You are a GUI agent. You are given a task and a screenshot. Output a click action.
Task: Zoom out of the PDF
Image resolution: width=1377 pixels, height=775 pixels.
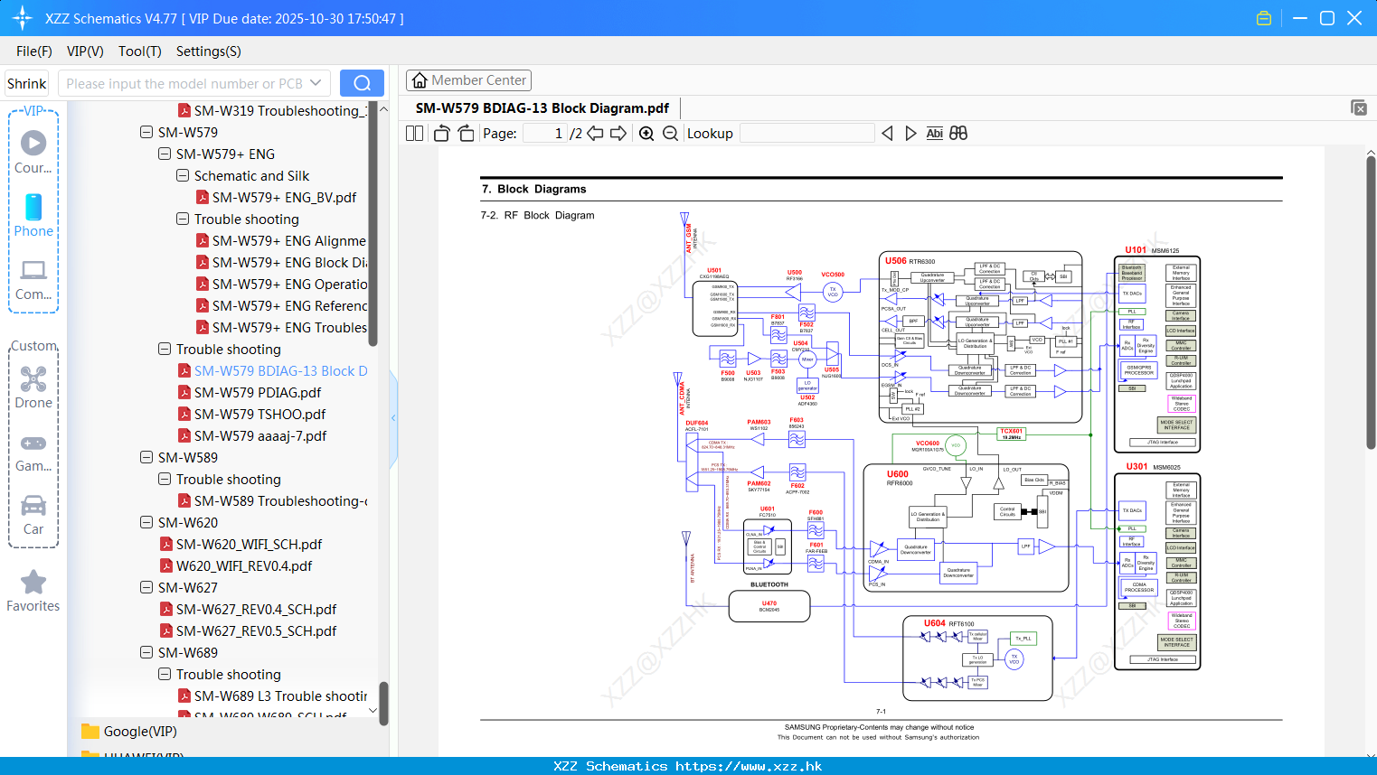670,133
